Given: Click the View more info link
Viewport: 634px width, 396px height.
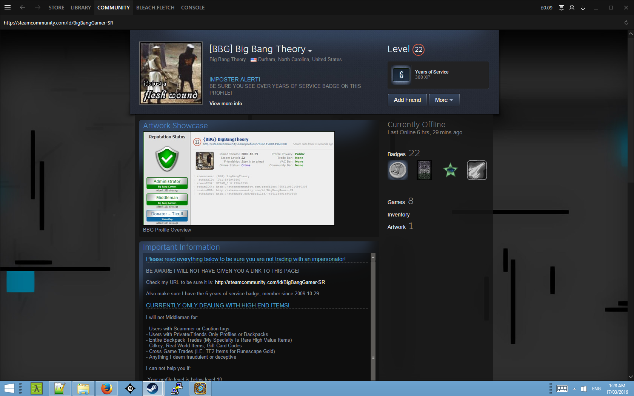Looking at the screenshot, I should (x=226, y=103).
